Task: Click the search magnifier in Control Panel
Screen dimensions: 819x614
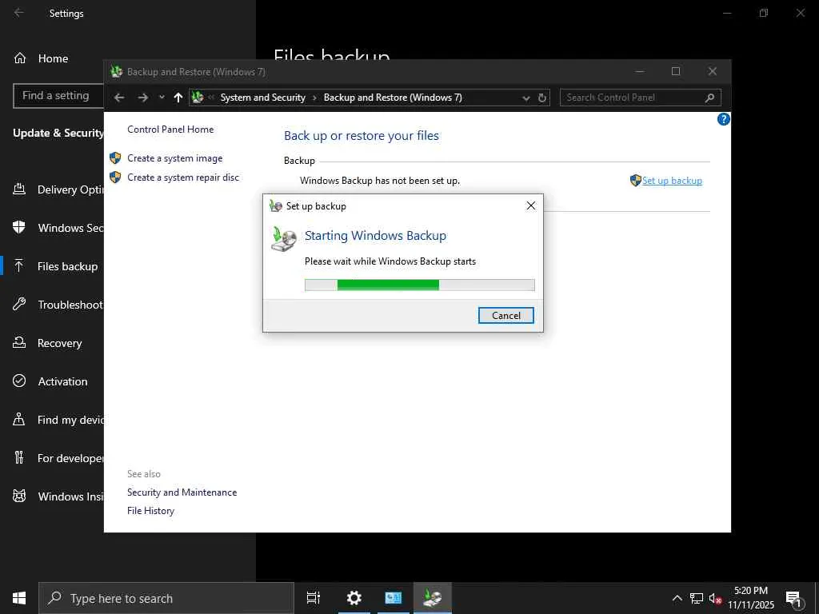Action: [x=709, y=98]
